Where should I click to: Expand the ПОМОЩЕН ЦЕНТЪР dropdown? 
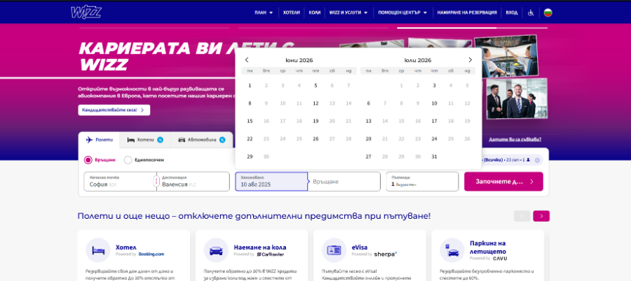[402, 13]
